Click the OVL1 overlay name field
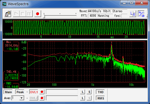 click(62, 92)
